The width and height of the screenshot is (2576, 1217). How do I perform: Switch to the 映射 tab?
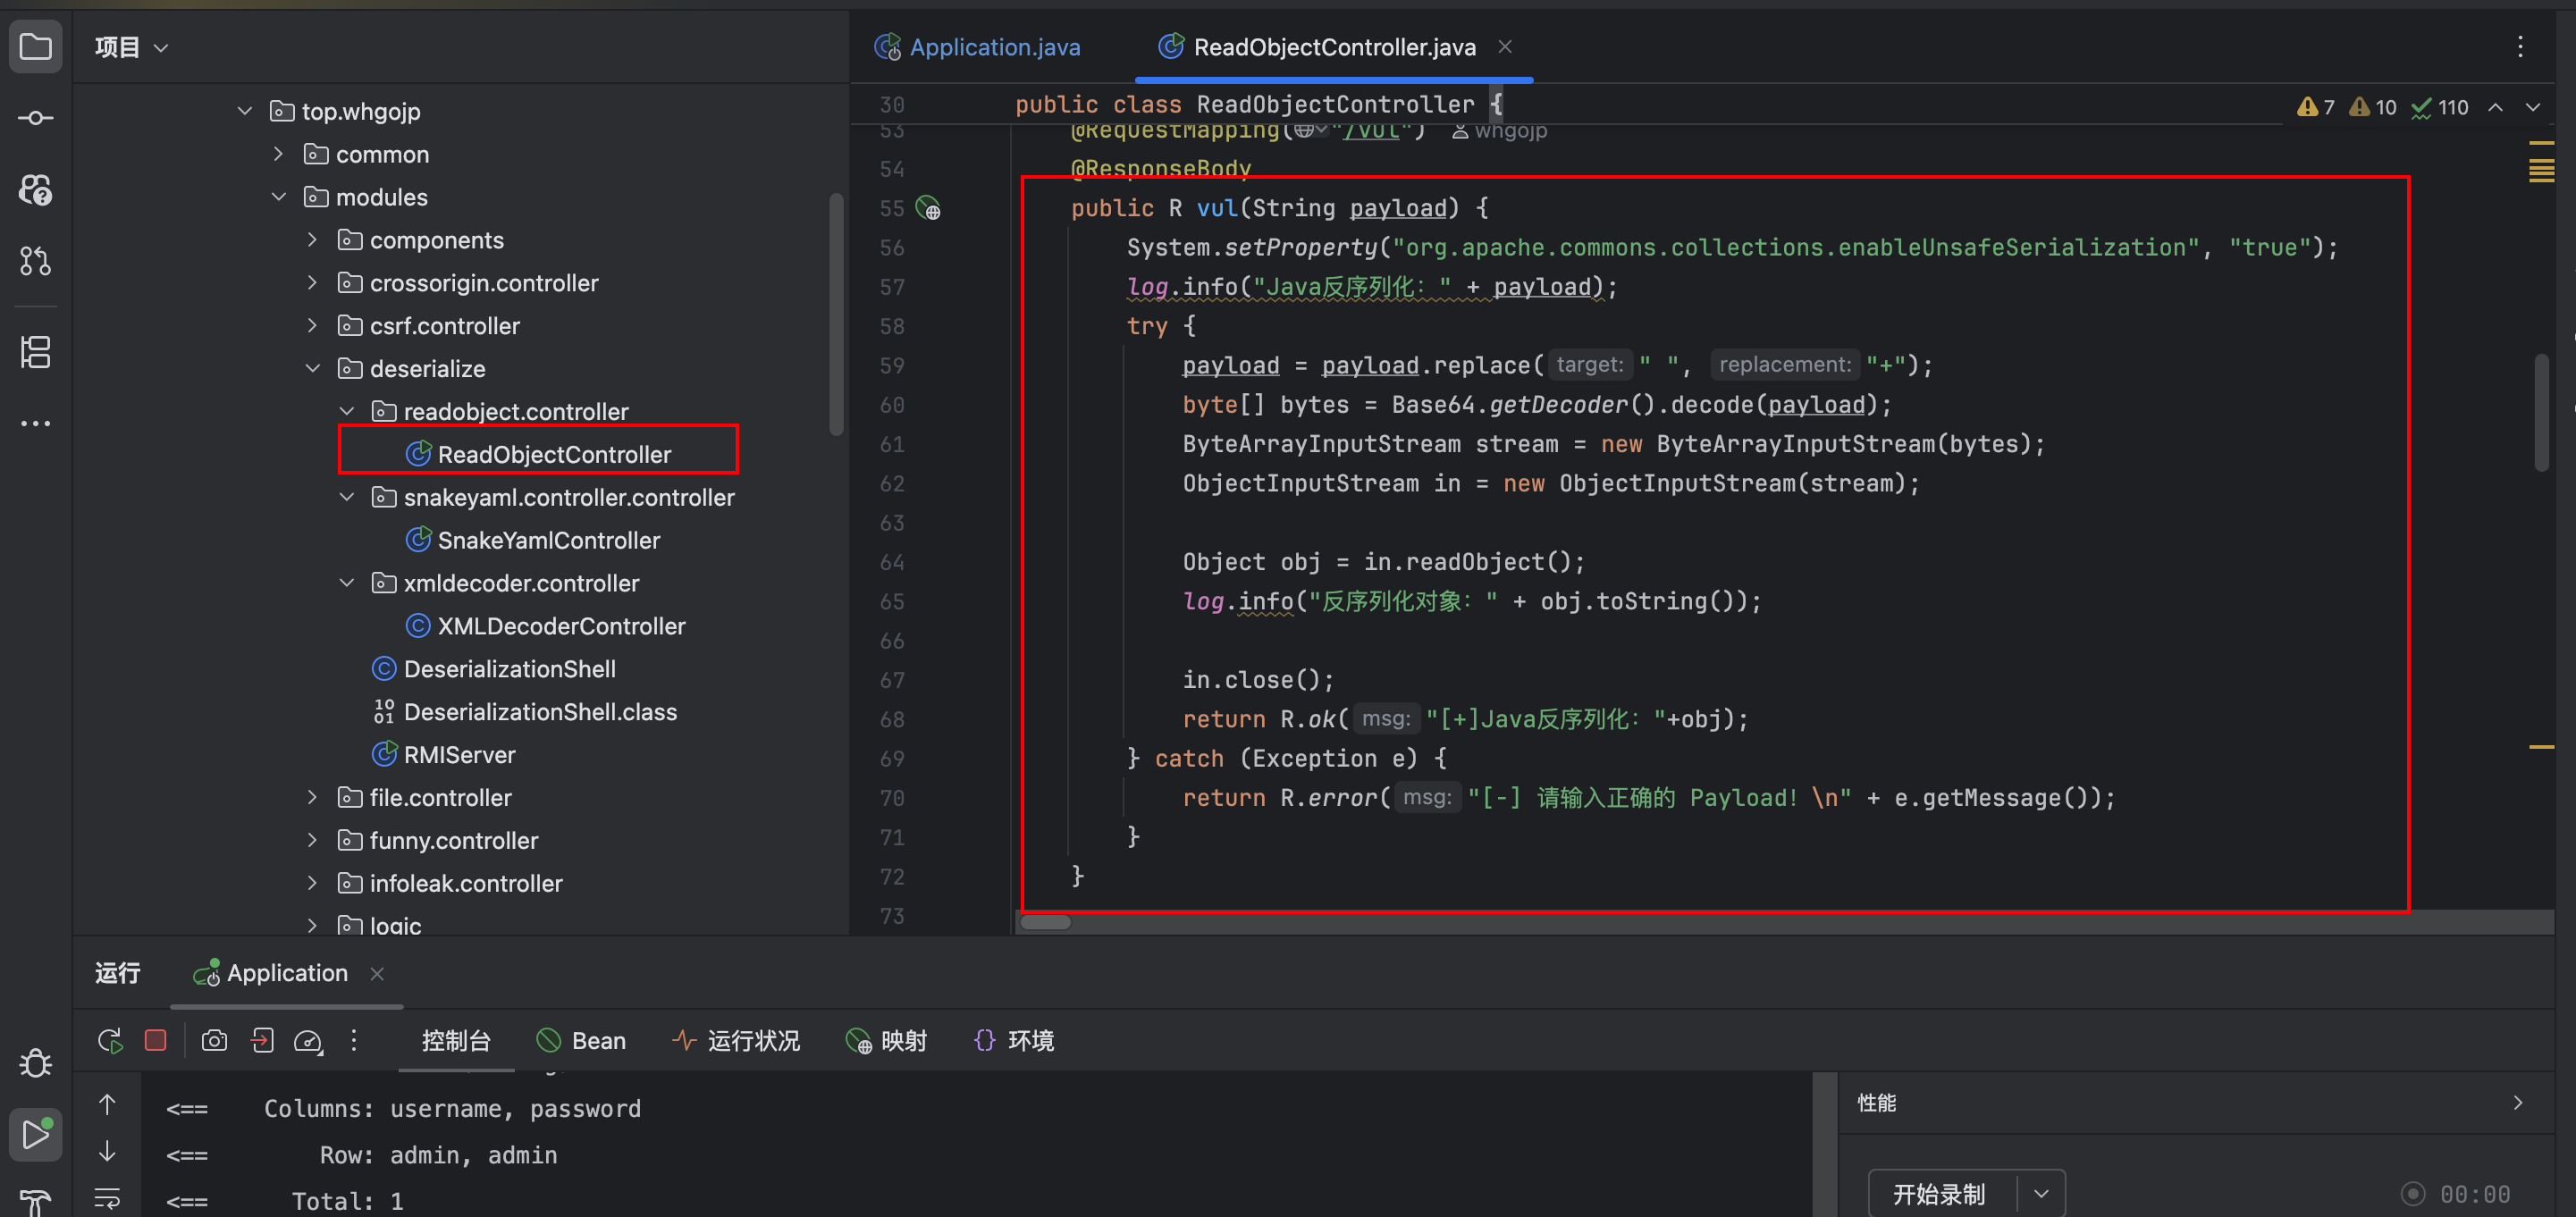[886, 1041]
